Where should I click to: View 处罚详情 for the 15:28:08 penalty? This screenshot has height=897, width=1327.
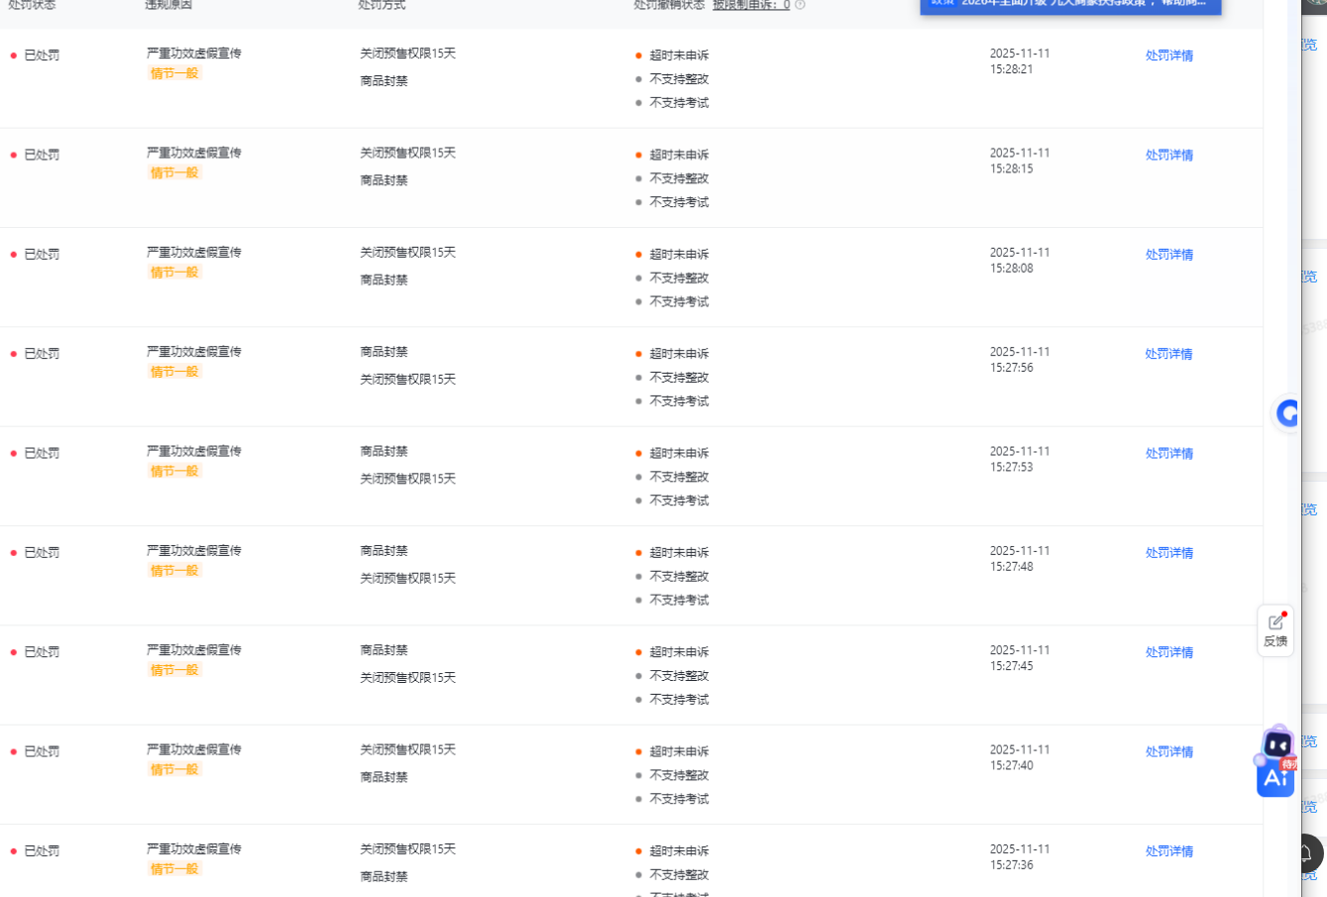(1168, 255)
